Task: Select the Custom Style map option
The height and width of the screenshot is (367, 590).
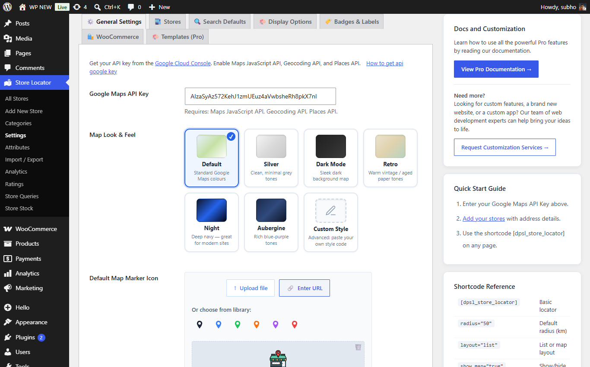Action: pyautogui.click(x=331, y=222)
